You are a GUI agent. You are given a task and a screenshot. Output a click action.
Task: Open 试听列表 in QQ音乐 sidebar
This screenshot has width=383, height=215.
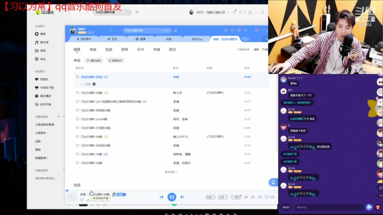(x=43, y=104)
